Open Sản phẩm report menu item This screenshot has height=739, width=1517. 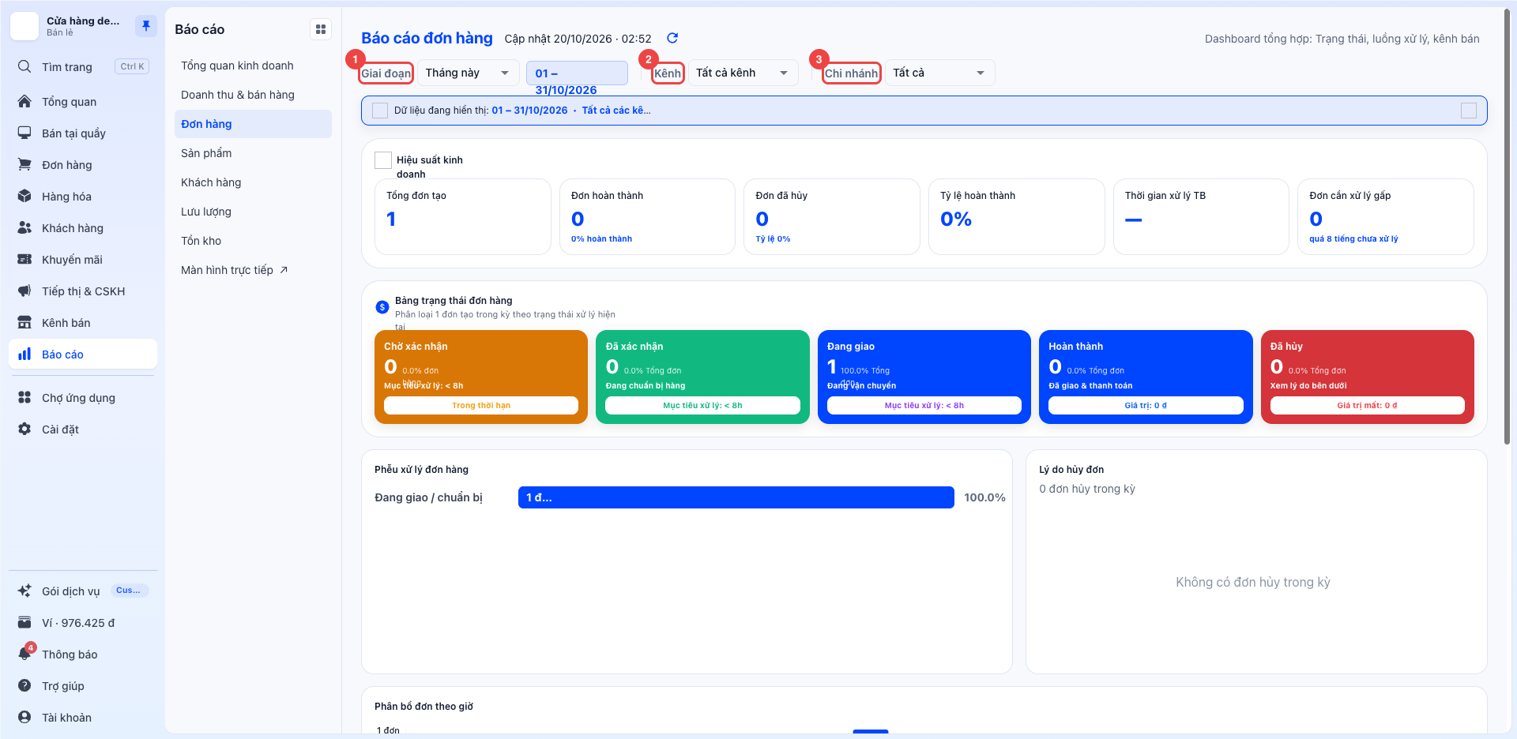coord(253,153)
